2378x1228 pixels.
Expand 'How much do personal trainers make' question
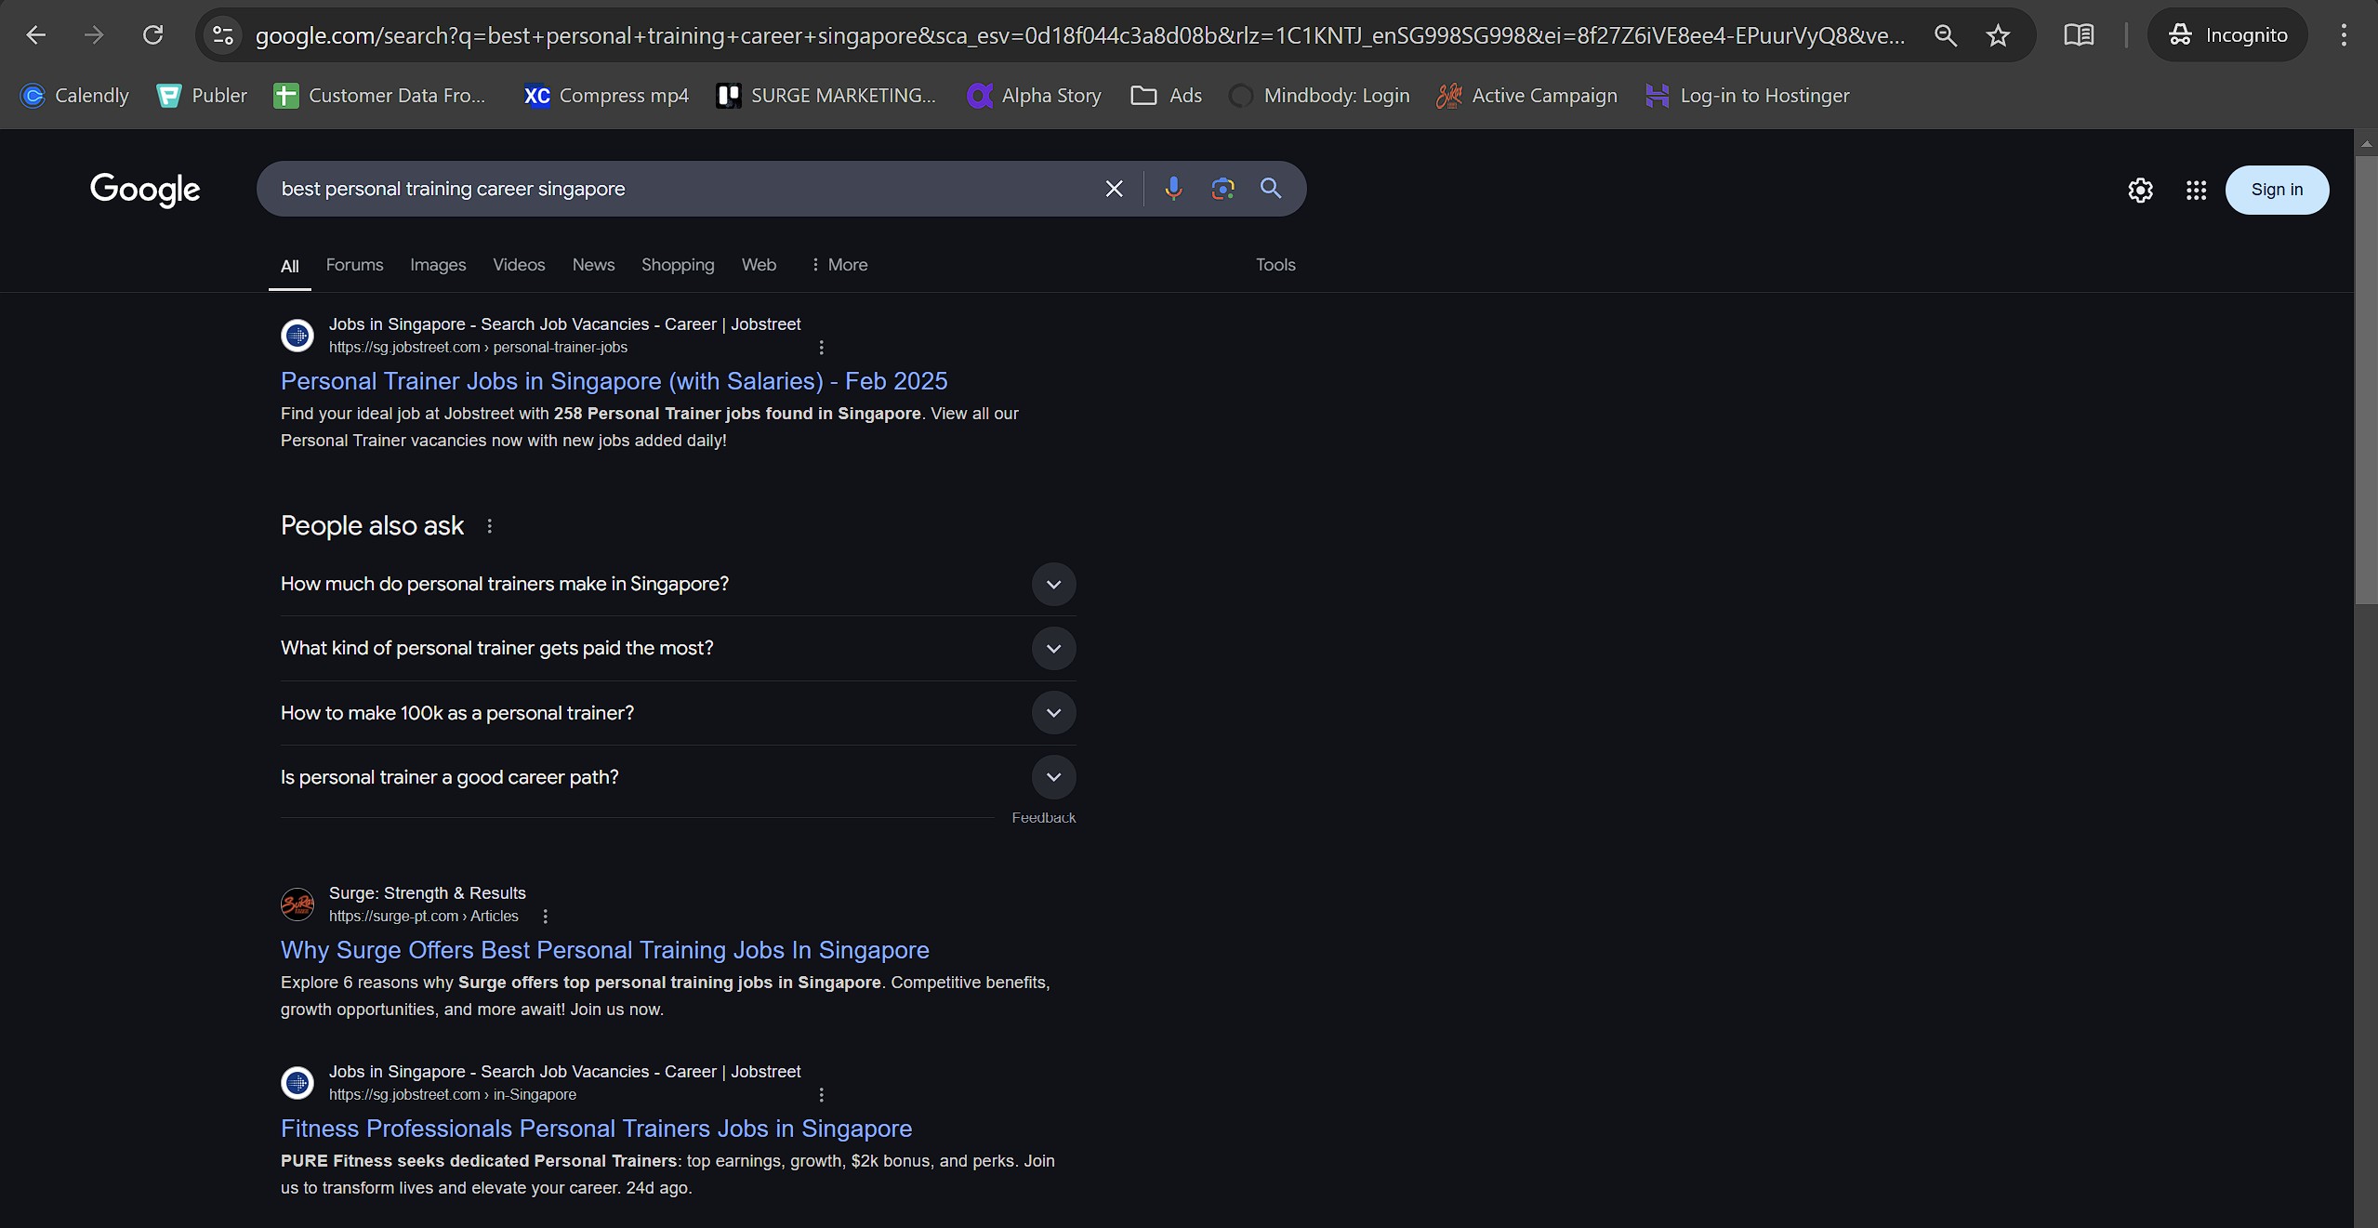coord(1053,585)
